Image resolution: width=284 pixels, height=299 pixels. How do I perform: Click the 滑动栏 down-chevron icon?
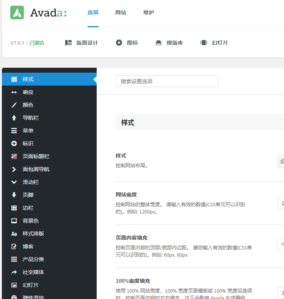tap(14, 182)
